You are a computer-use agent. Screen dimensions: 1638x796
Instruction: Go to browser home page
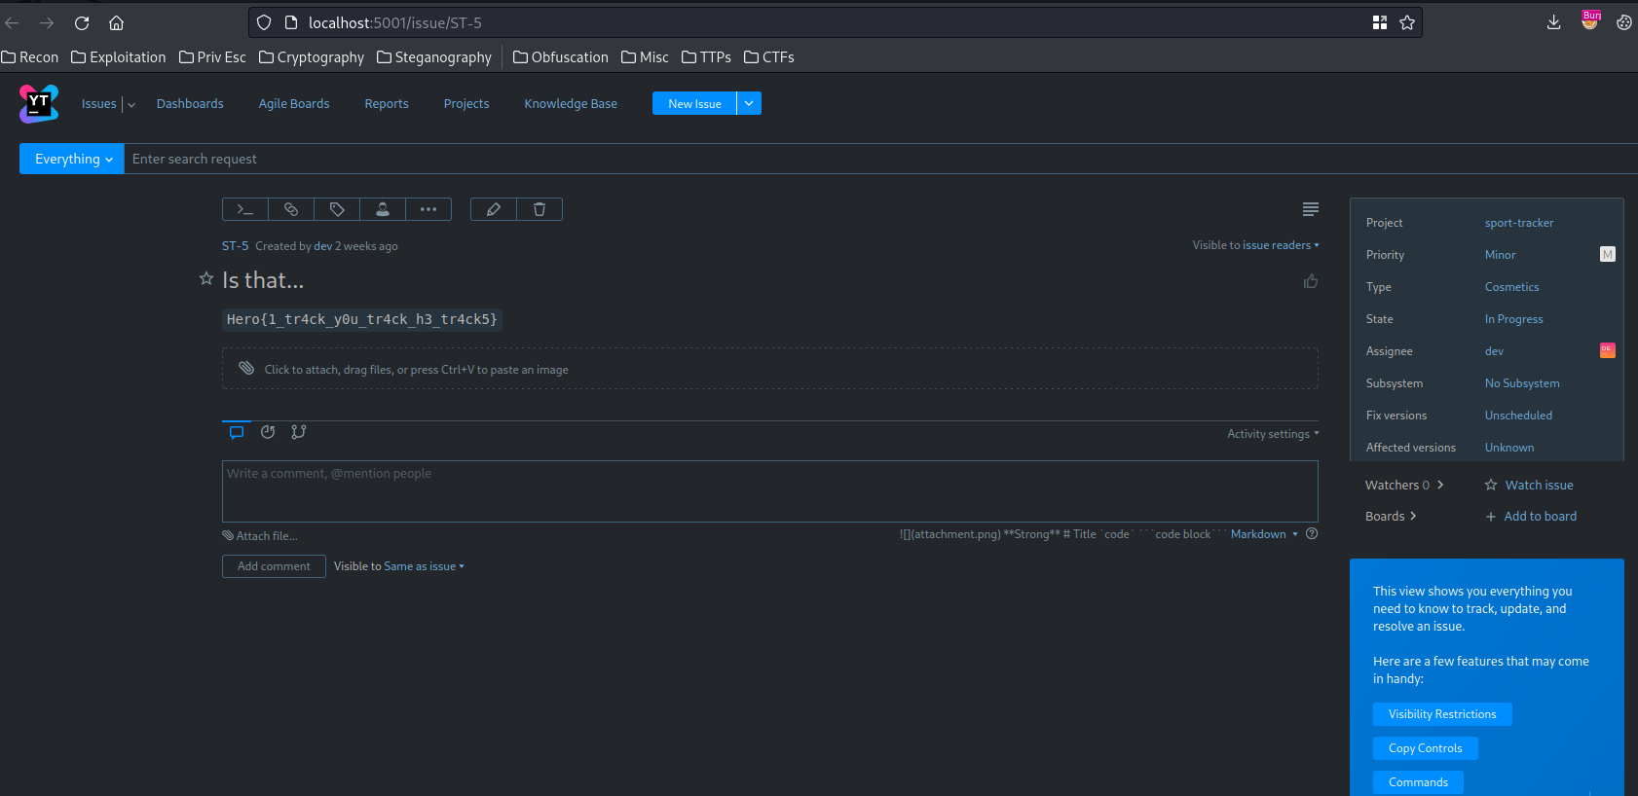pyautogui.click(x=116, y=22)
